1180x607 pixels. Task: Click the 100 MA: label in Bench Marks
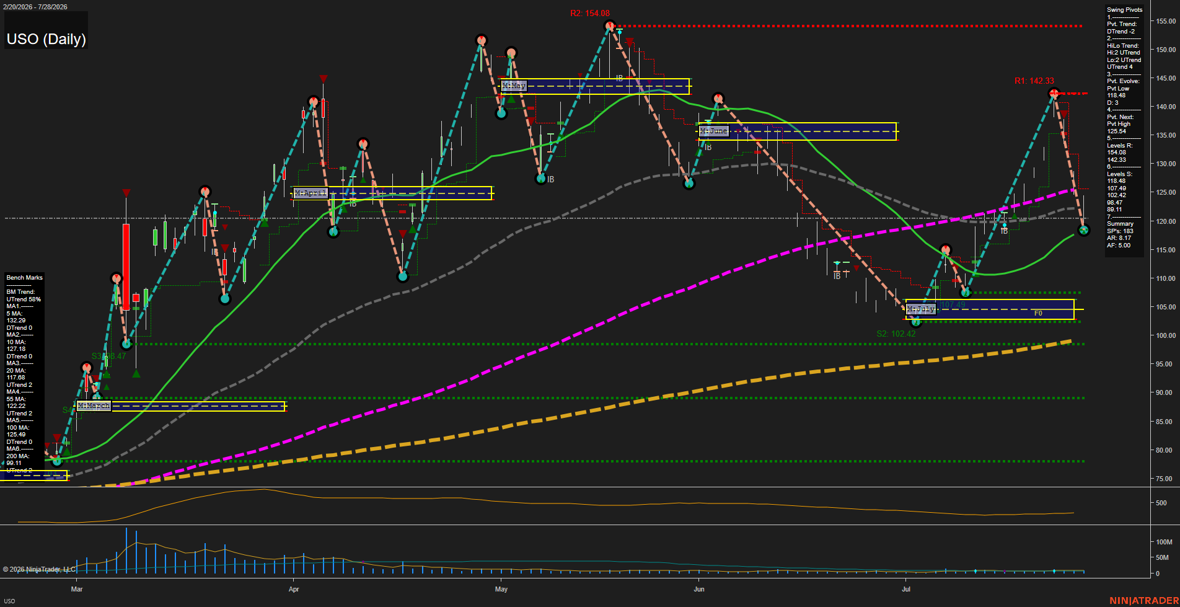[x=18, y=428]
